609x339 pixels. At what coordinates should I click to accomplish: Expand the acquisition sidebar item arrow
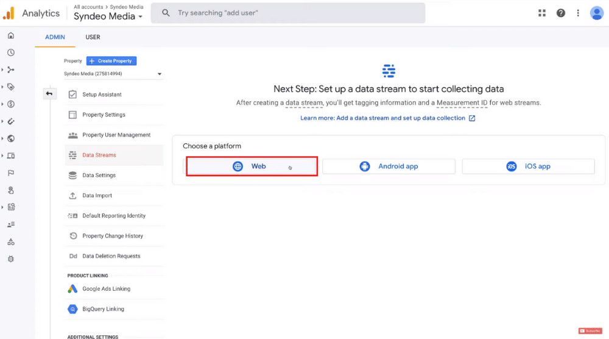(2, 70)
